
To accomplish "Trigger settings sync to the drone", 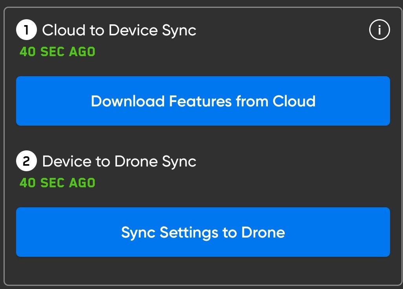I will click(203, 232).
